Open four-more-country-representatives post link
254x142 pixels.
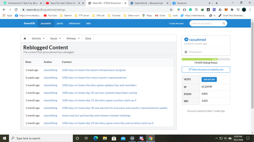[94, 78]
